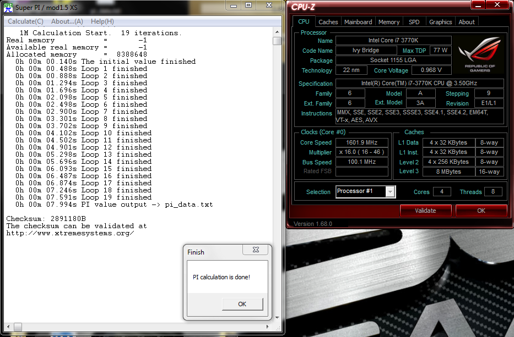Switch to the SPD tab in CPU-Z
This screenshot has height=337, width=514.
[414, 22]
